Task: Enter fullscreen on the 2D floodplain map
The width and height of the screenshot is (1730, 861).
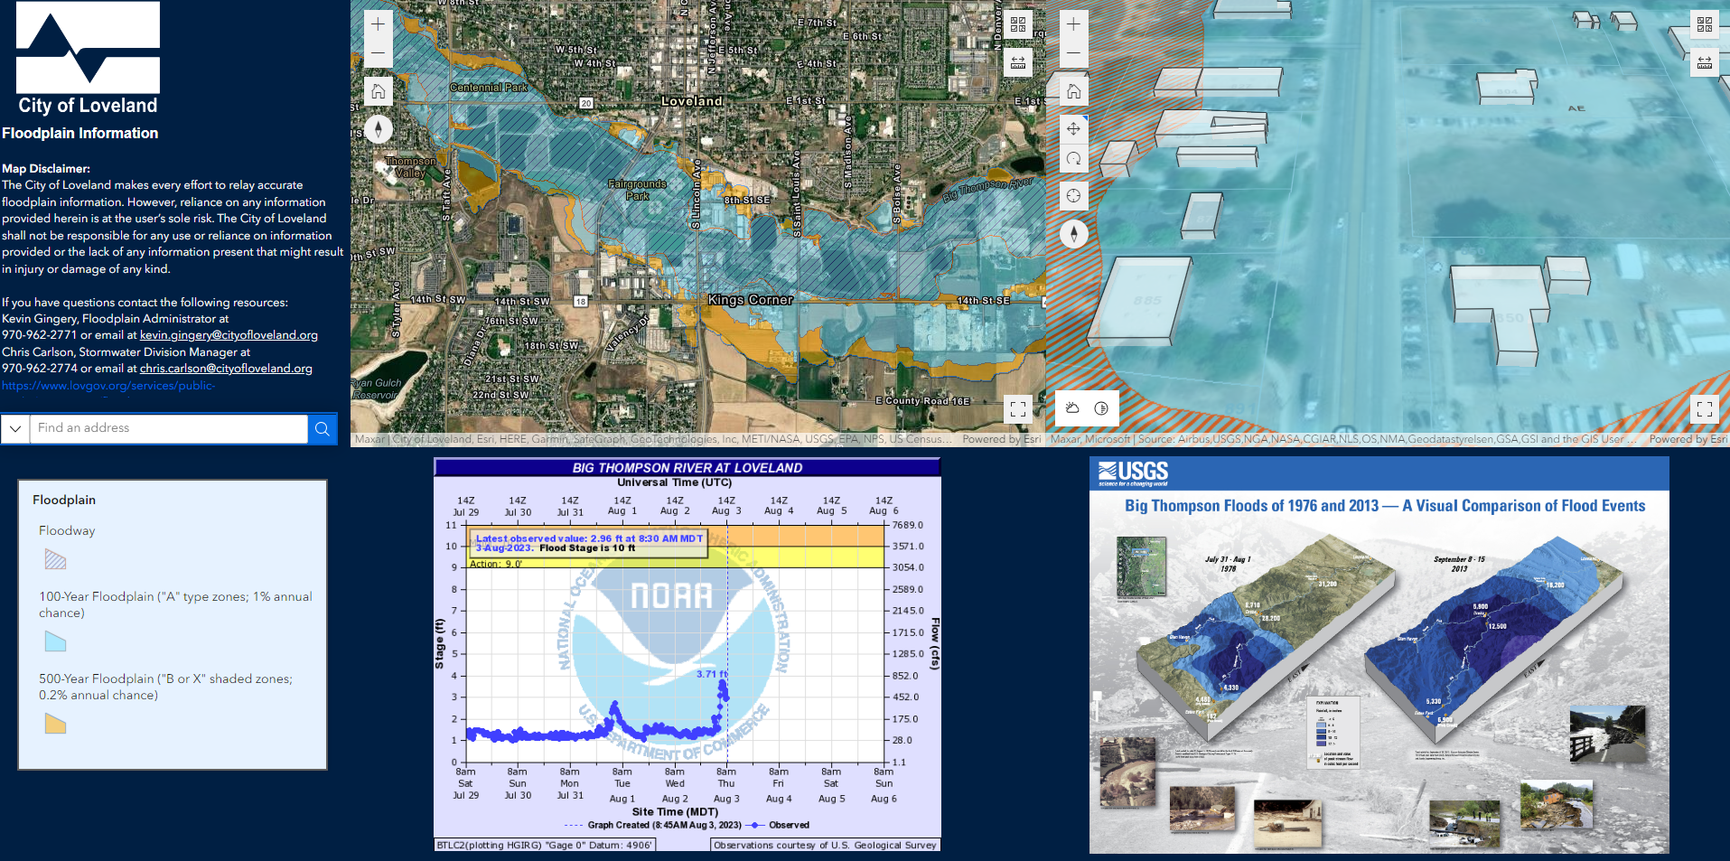Action: 1018,409
